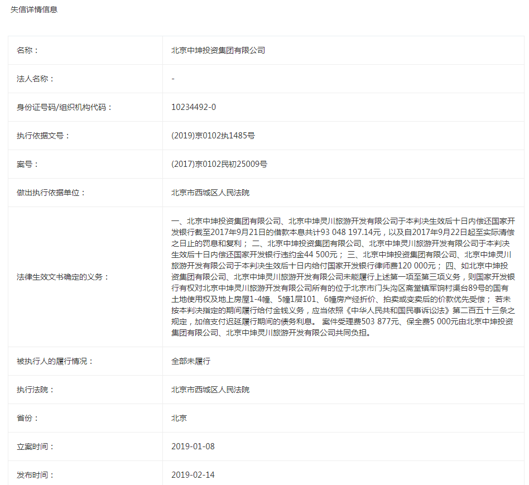Image resolution: width=529 pixels, height=485 pixels.
Task: Click organization code 10234492-0
Action: point(194,107)
